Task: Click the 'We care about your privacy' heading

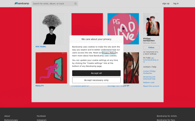Action: [97, 39]
